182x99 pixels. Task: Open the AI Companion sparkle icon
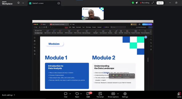137,3
